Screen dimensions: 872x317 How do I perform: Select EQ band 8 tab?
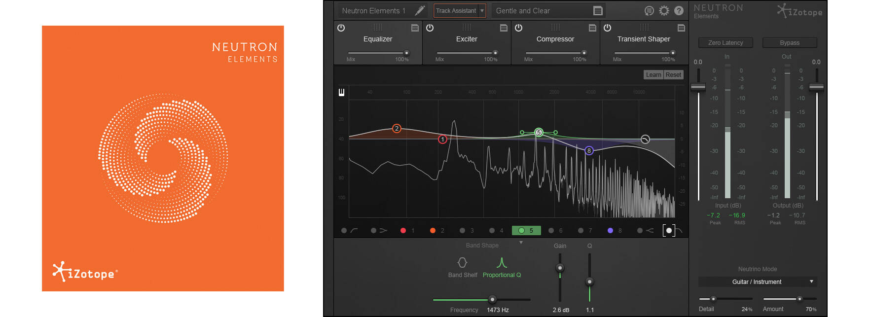pyautogui.click(x=615, y=231)
